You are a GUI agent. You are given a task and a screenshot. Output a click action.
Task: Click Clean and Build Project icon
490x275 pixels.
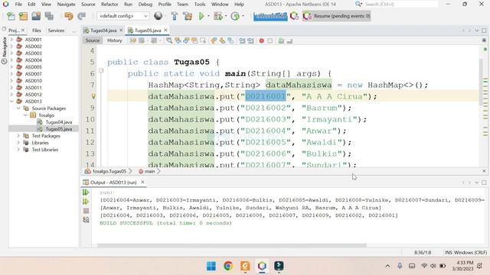point(188,16)
